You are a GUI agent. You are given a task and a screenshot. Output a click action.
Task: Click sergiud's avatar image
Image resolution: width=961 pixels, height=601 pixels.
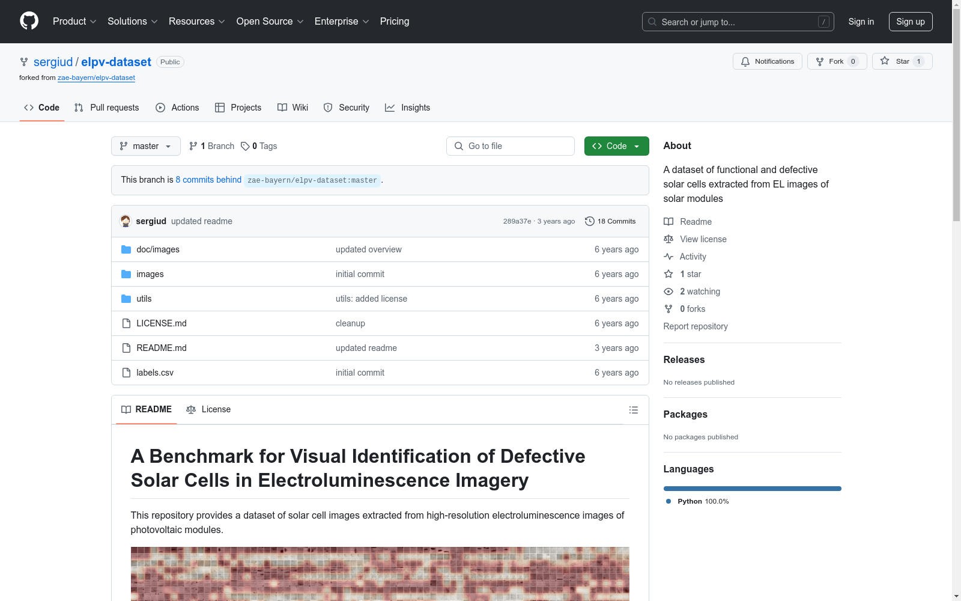tap(126, 221)
